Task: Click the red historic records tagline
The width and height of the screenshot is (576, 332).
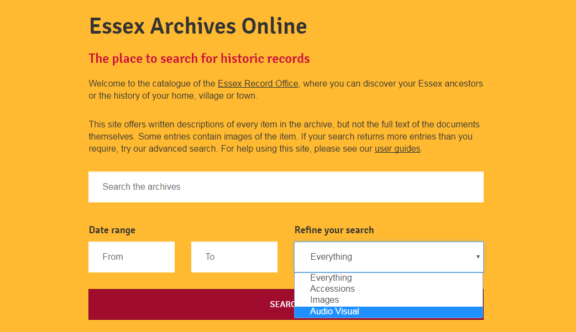Action: pyautogui.click(x=199, y=58)
